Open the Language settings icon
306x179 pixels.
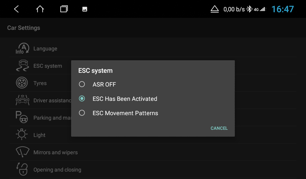coord(21,48)
